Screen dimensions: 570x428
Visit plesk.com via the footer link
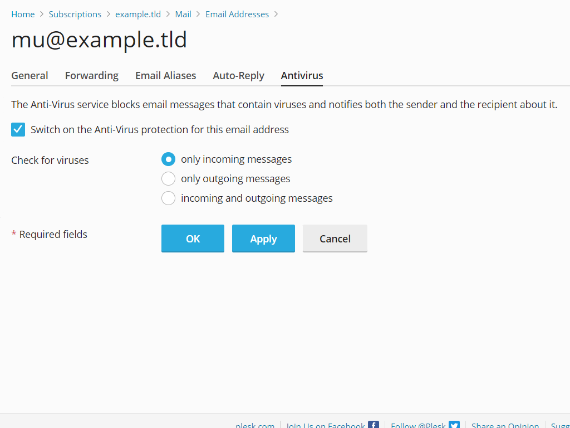tap(255, 425)
